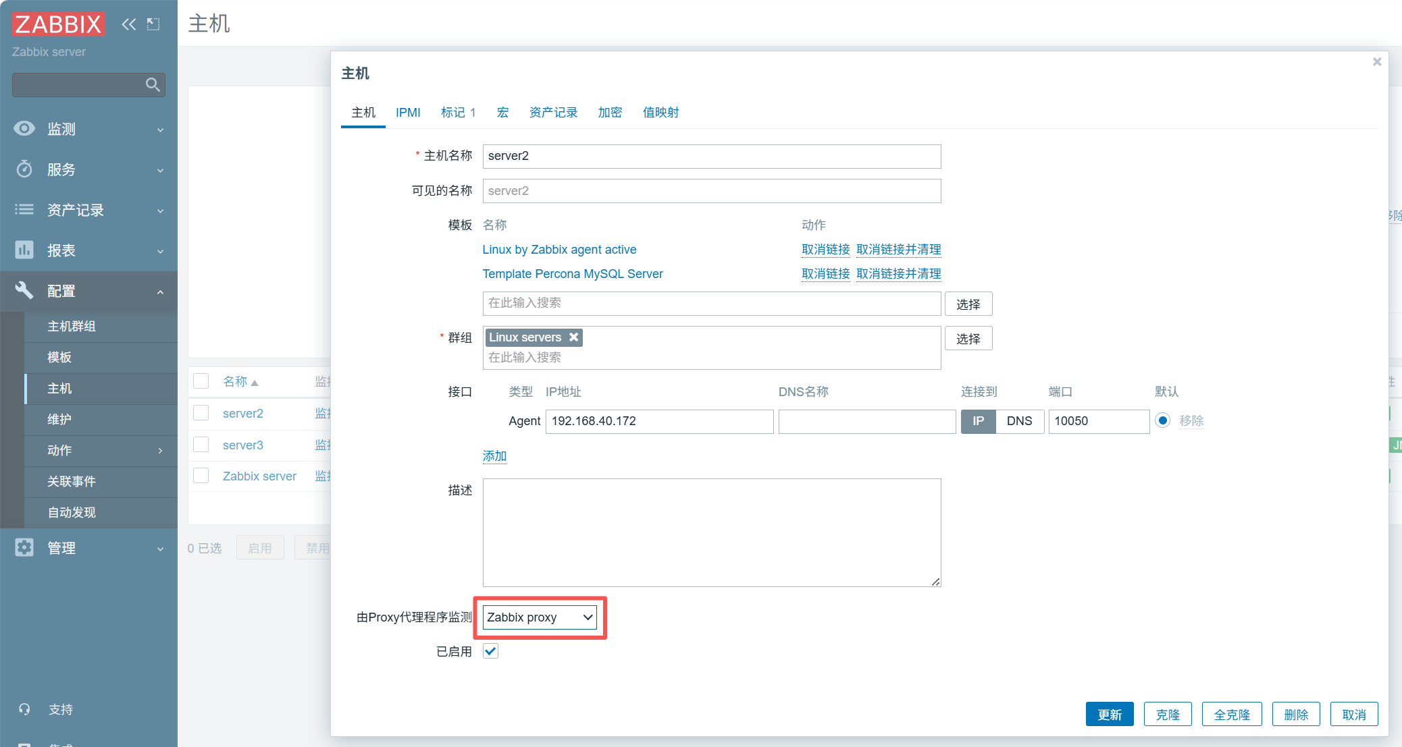
Task: Open server3 host link in list
Action: 243,445
